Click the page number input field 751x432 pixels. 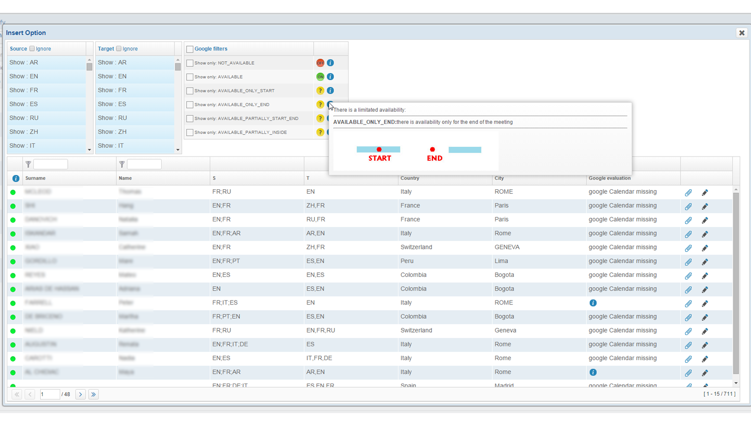click(x=50, y=394)
